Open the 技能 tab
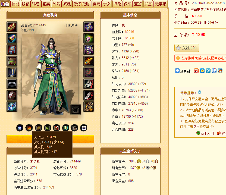The image size is (226, 195). point(15,4)
